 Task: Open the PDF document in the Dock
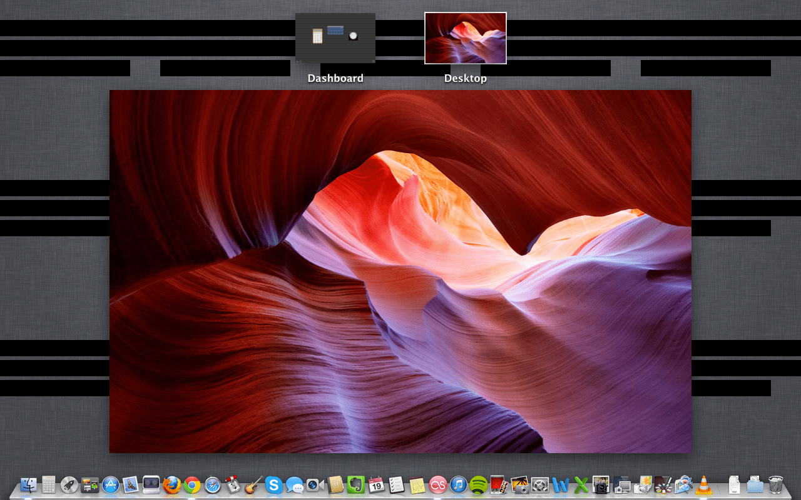click(x=735, y=484)
